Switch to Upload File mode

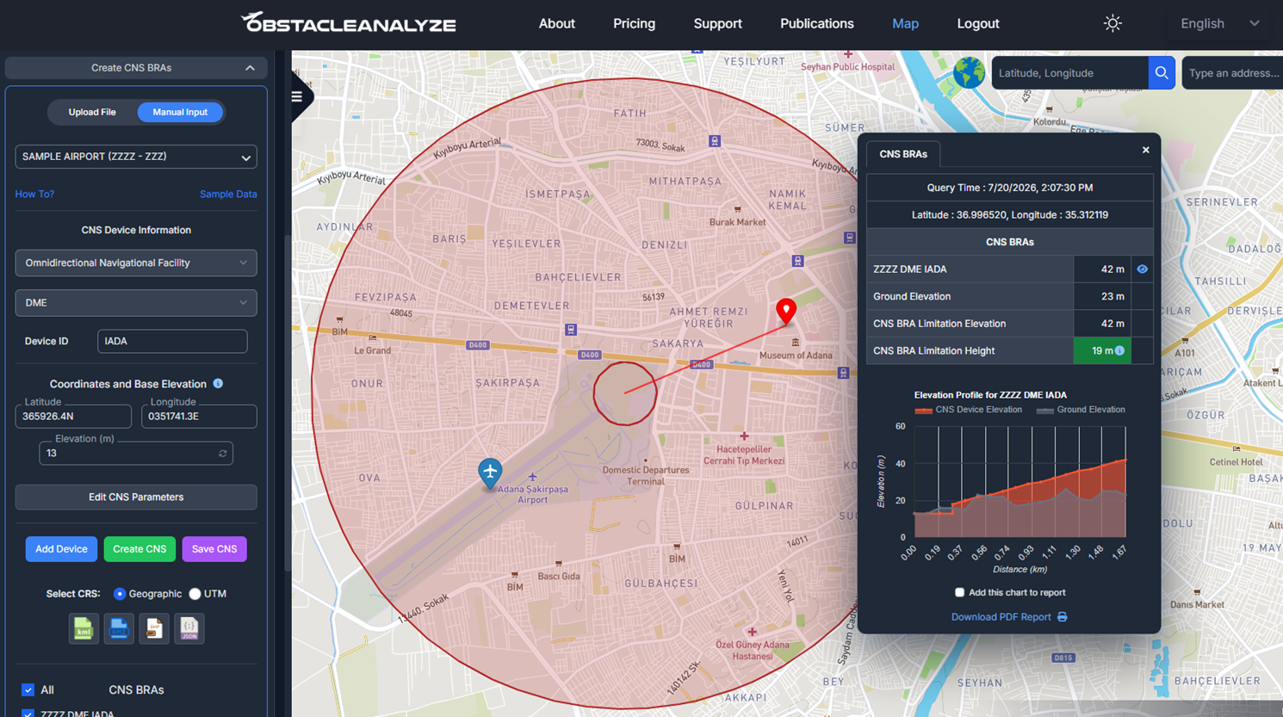coord(92,112)
